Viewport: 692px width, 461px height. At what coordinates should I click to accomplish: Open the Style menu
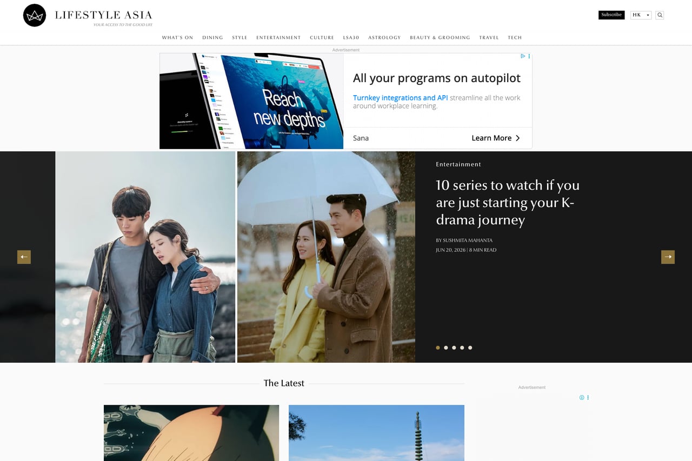pos(239,38)
